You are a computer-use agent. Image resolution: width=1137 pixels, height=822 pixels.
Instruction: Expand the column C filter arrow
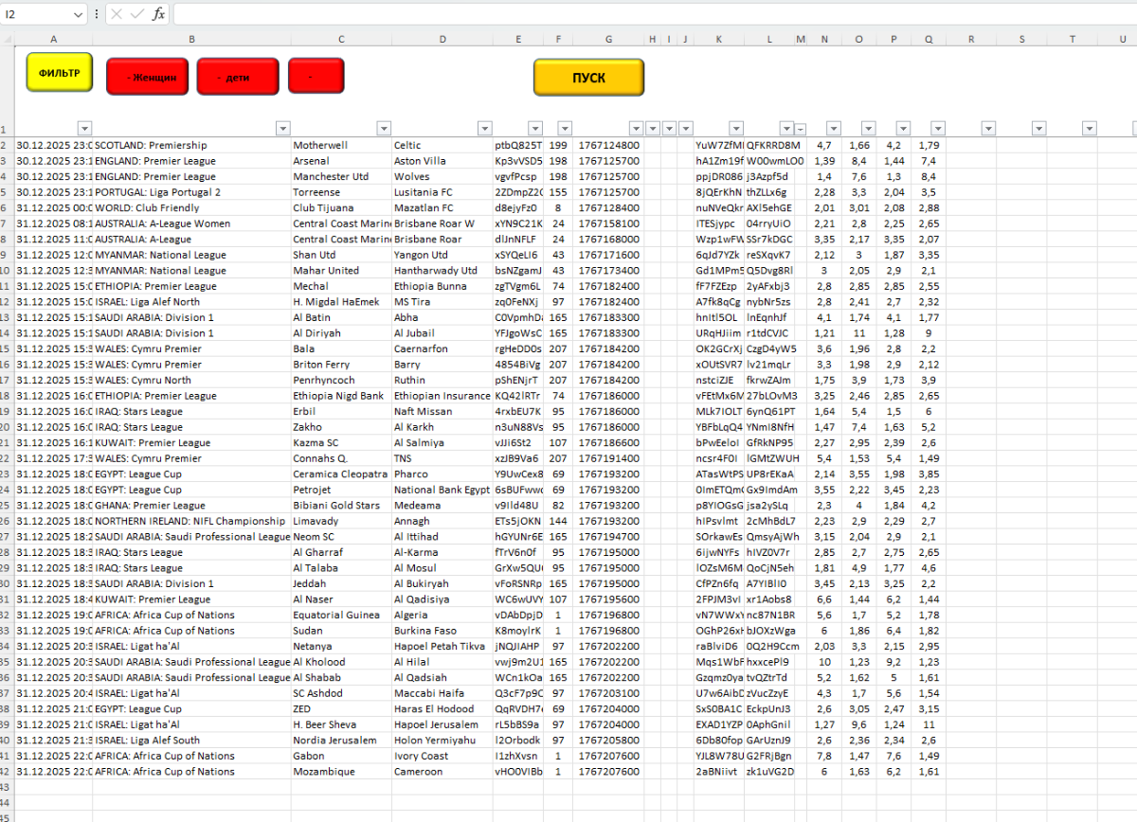pyautogui.click(x=384, y=128)
